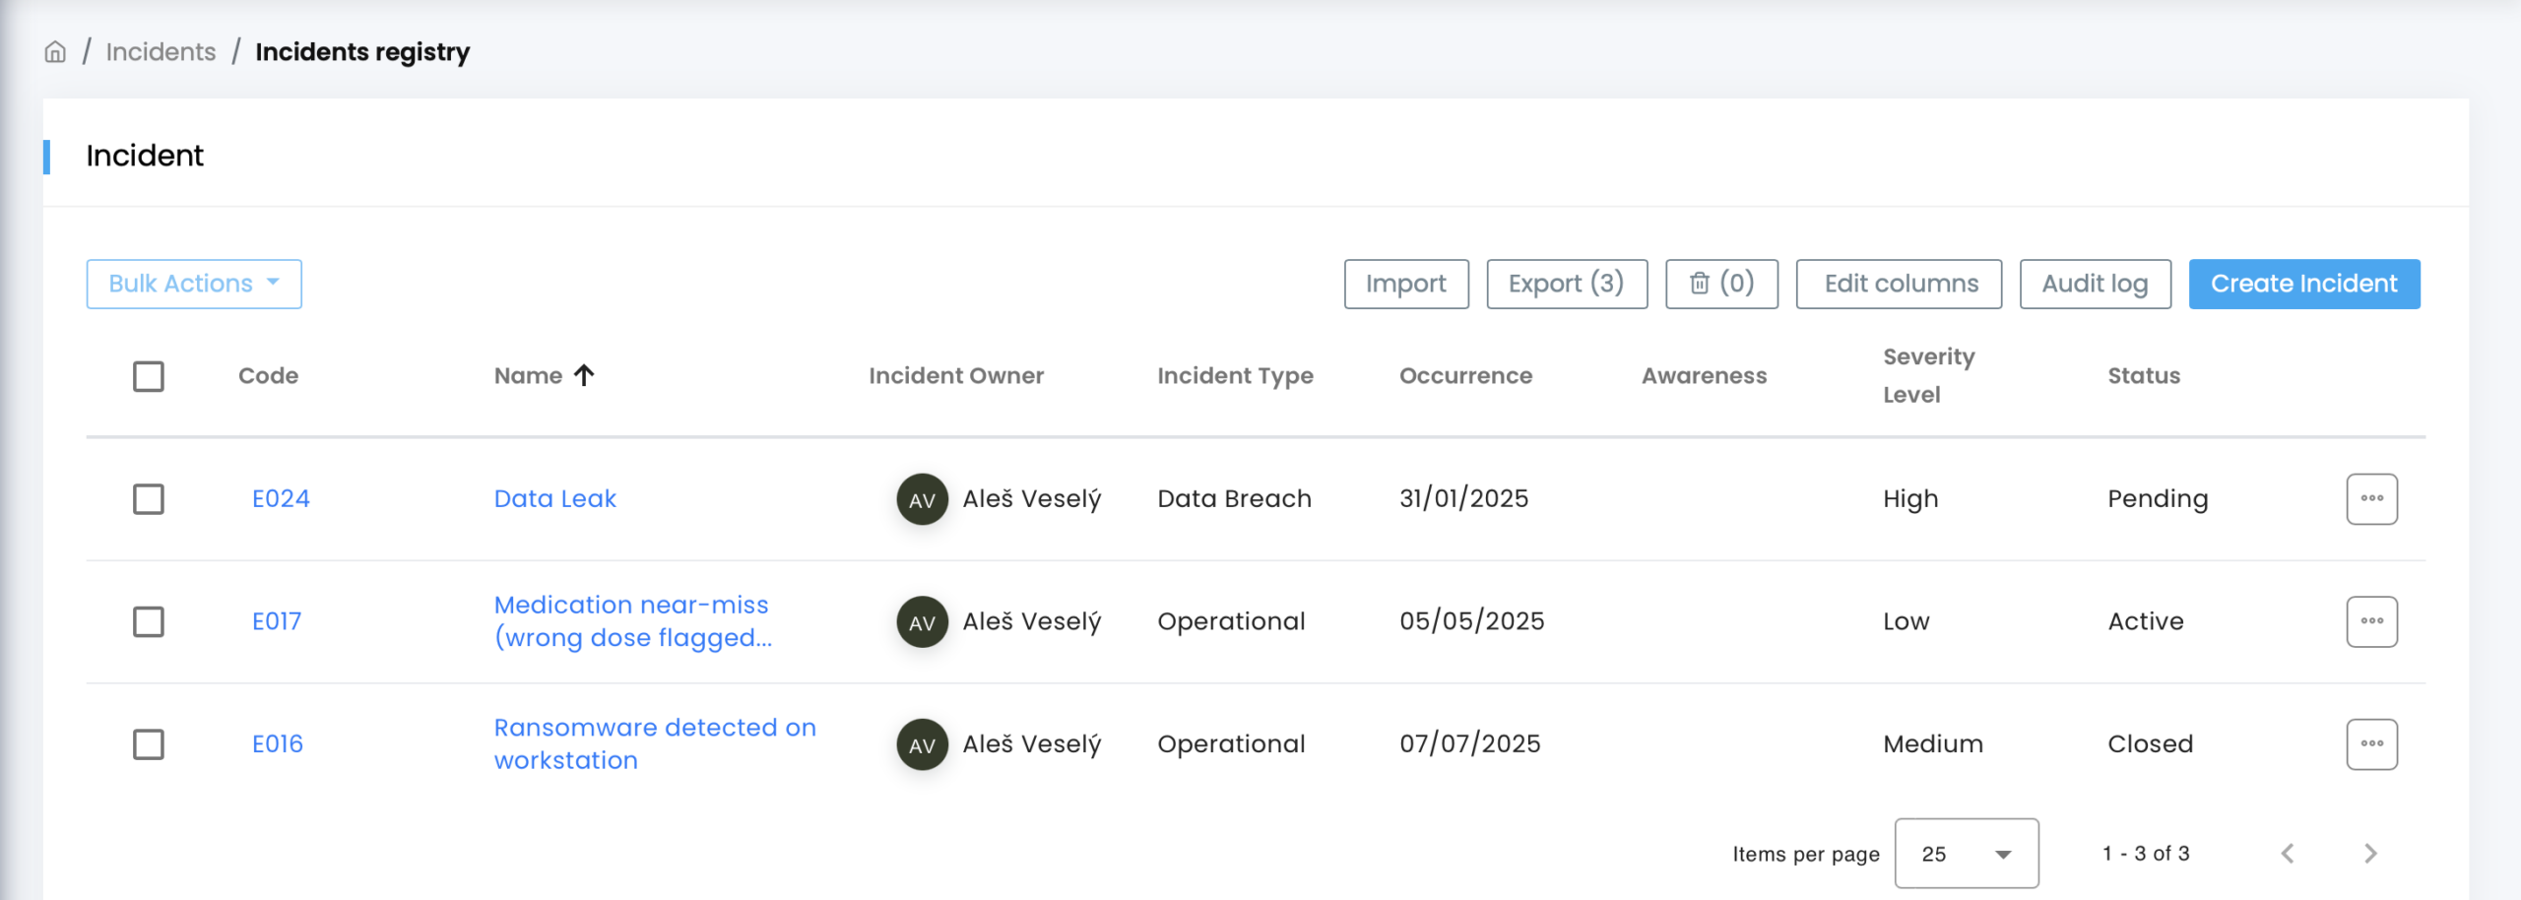Image resolution: width=2521 pixels, height=900 pixels.
Task: Click the Name column sort arrow
Action: click(x=584, y=375)
